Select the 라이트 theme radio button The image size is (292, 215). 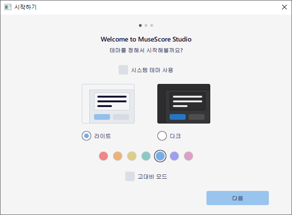pyautogui.click(x=86, y=136)
